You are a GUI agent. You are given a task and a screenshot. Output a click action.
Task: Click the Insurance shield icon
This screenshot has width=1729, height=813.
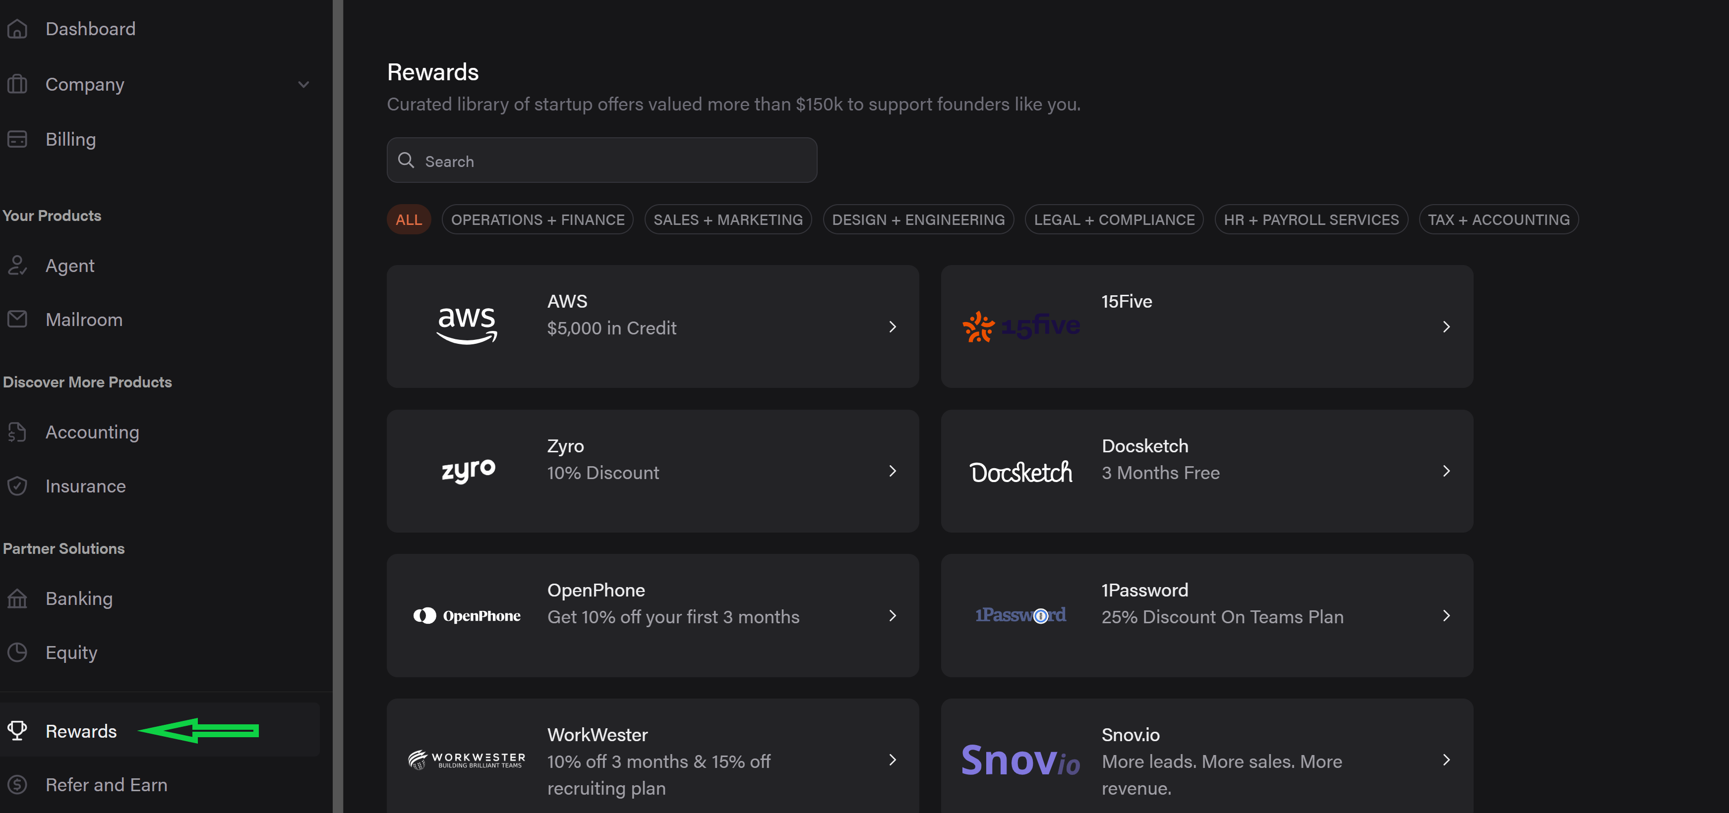[17, 487]
